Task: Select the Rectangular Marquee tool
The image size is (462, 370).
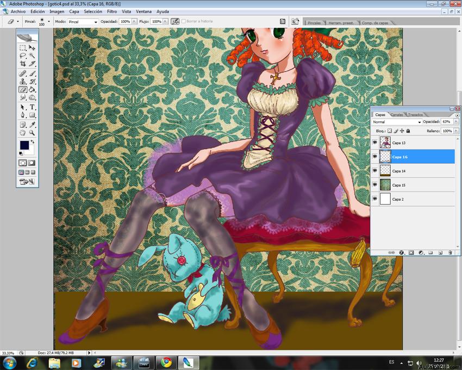Action: point(23,48)
